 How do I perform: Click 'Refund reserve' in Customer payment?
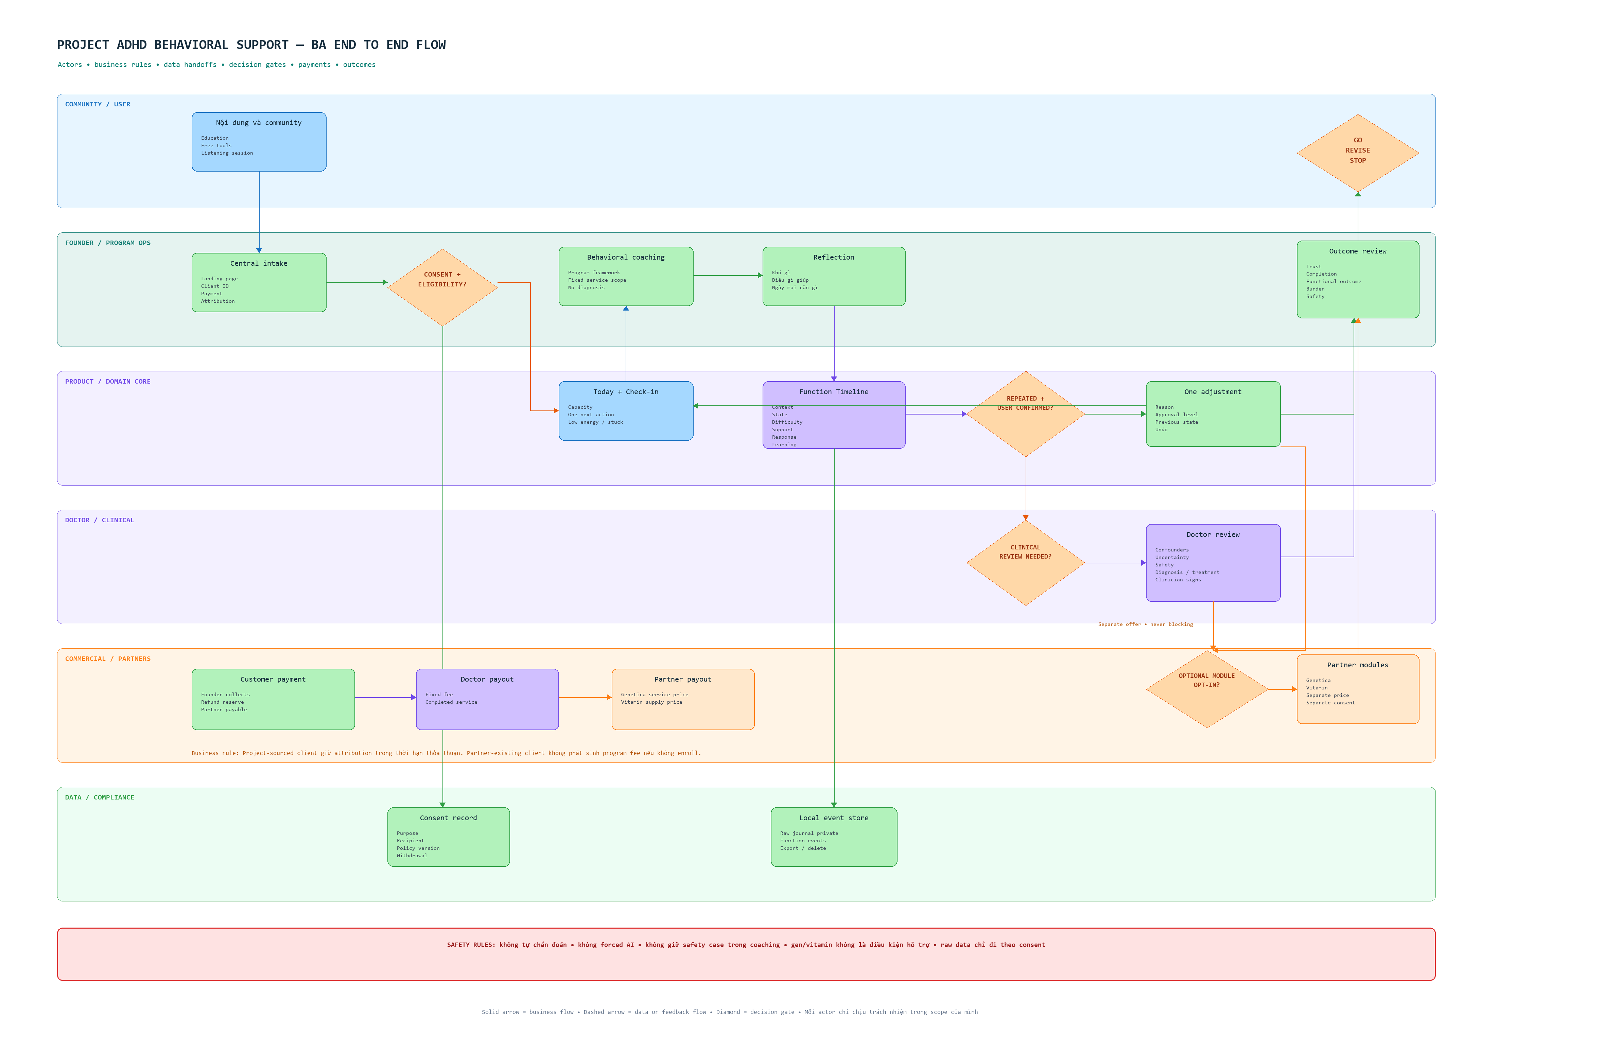pyautogui.click(x=222, y=702)
